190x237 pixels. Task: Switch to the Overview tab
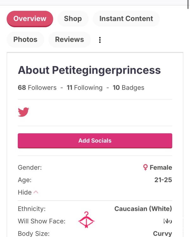coord(30,19)
